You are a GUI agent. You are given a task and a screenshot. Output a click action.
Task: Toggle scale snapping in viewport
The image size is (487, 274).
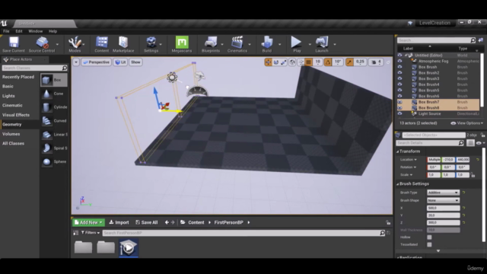349,62
